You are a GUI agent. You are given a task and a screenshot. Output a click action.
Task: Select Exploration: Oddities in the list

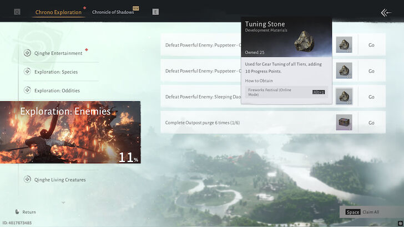coord(57,90)
